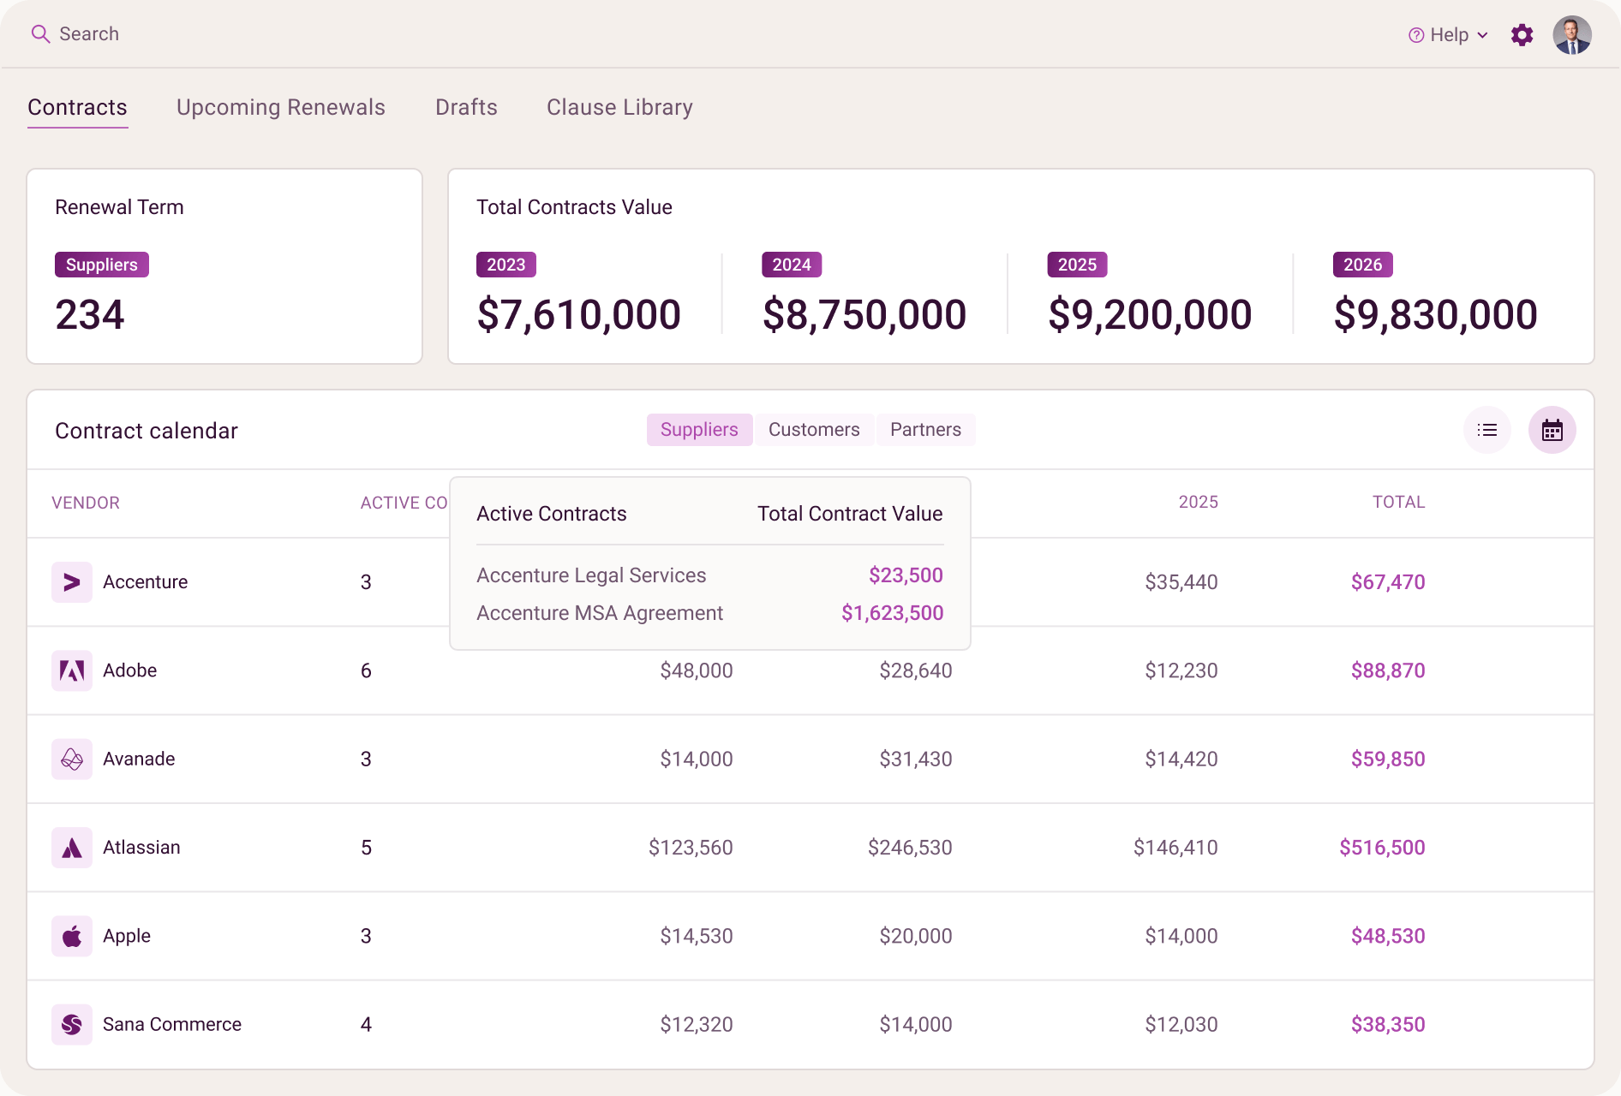The image size is (1621, 1096).
Task: Click Sana Commerce total $38,350
Action: (x=1388, y=1025)
